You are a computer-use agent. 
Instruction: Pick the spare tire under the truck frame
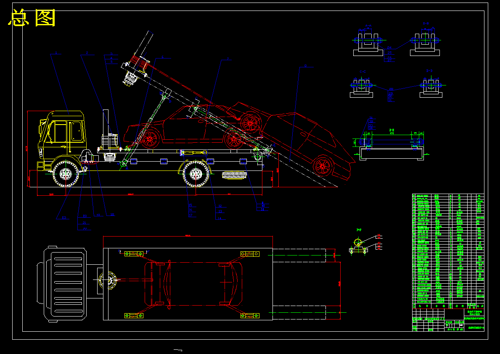click(235, 175)
